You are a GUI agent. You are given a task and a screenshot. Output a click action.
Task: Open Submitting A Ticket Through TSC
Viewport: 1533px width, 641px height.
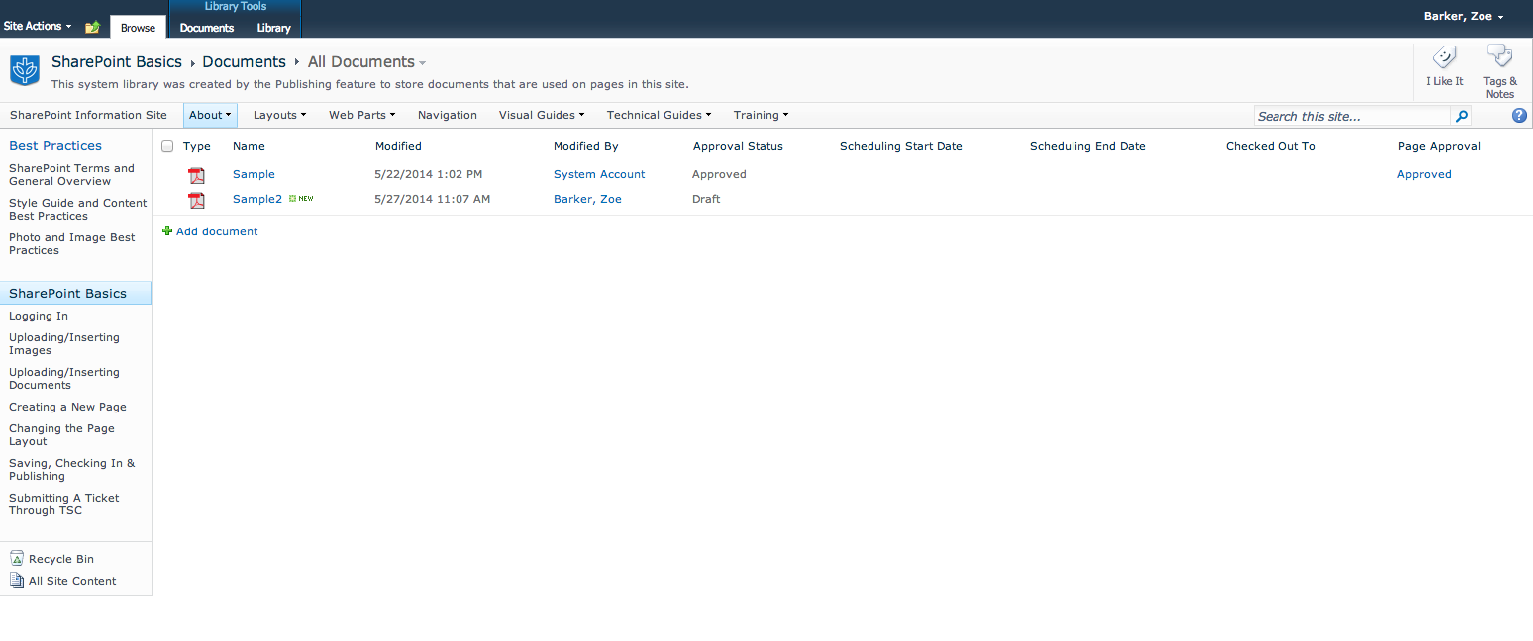click(x=64, y=504)
